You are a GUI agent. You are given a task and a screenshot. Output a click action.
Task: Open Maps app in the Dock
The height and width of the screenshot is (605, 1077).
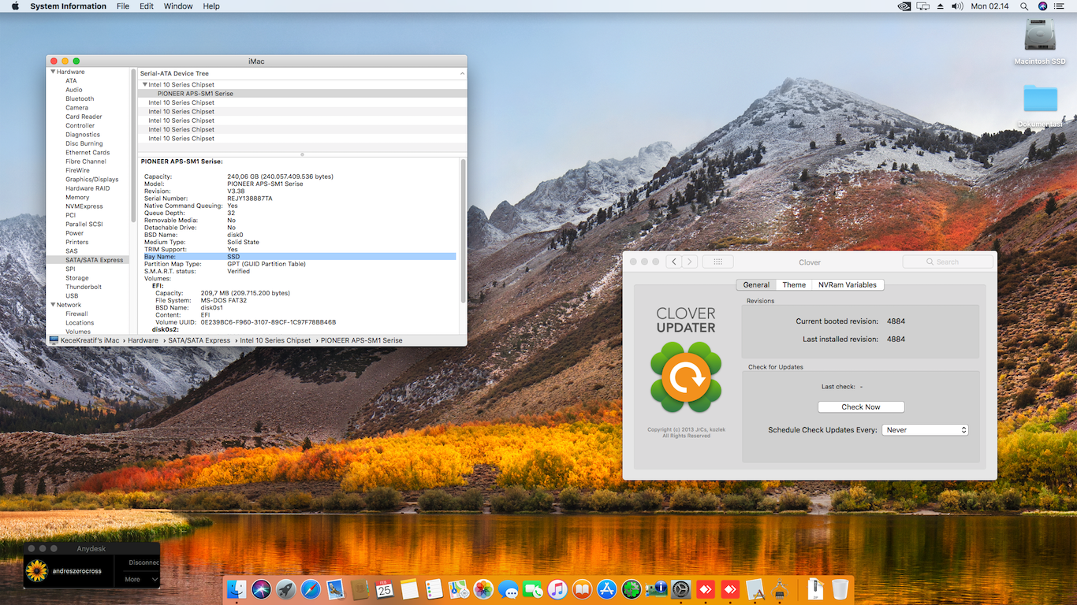[x=459, y=589]
